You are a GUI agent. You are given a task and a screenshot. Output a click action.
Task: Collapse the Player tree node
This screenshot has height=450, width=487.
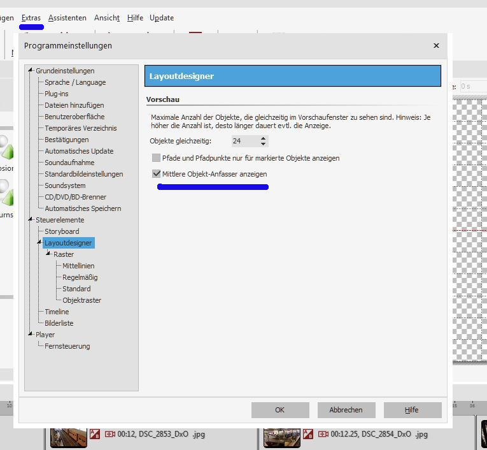point(30,335)
